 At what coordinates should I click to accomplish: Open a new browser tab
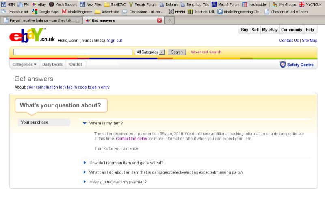click(169, 20)
